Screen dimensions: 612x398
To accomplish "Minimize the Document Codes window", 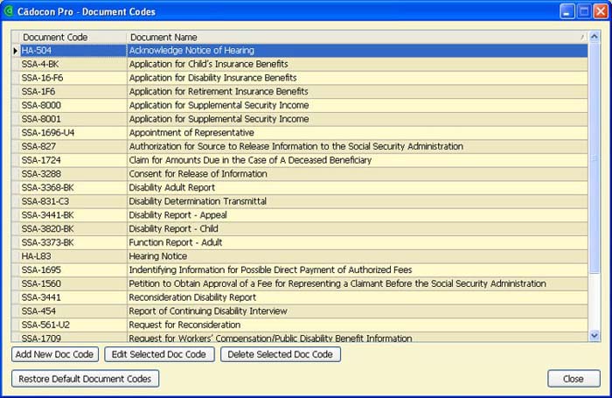I will coord(567,11).
